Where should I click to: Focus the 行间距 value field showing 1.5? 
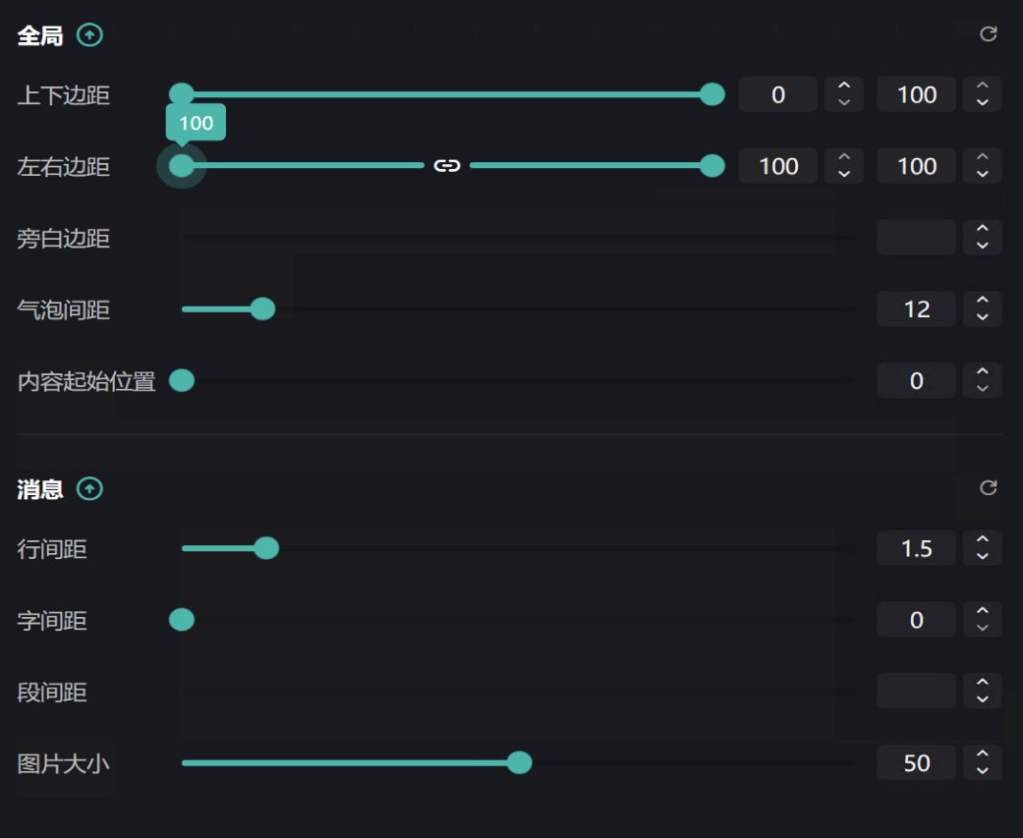click(916, 548)
